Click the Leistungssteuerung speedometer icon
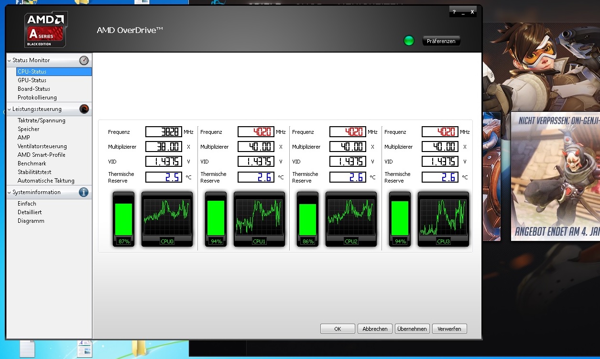The height and width of the screenshot is (359, 600). click(84, 109)
